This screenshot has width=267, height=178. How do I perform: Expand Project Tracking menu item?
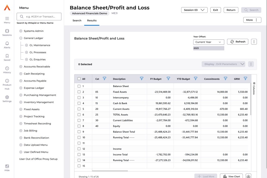point(21,117)
